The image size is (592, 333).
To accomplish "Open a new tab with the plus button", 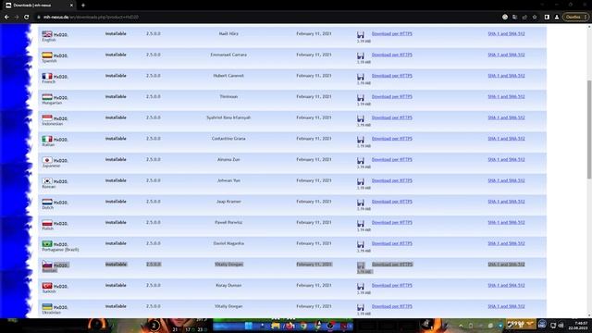I will [83, 6].
